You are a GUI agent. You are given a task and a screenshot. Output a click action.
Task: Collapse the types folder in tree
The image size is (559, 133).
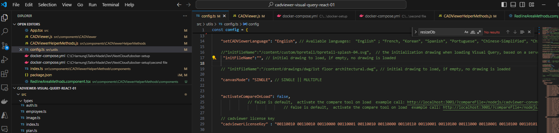[x=102, y=101]
